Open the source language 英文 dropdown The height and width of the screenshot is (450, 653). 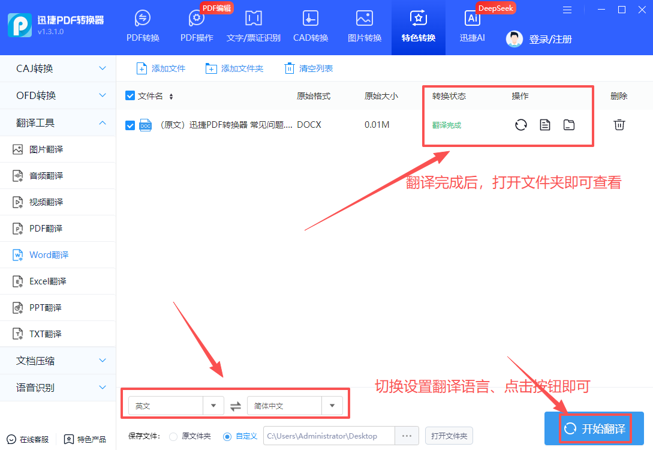213,406
